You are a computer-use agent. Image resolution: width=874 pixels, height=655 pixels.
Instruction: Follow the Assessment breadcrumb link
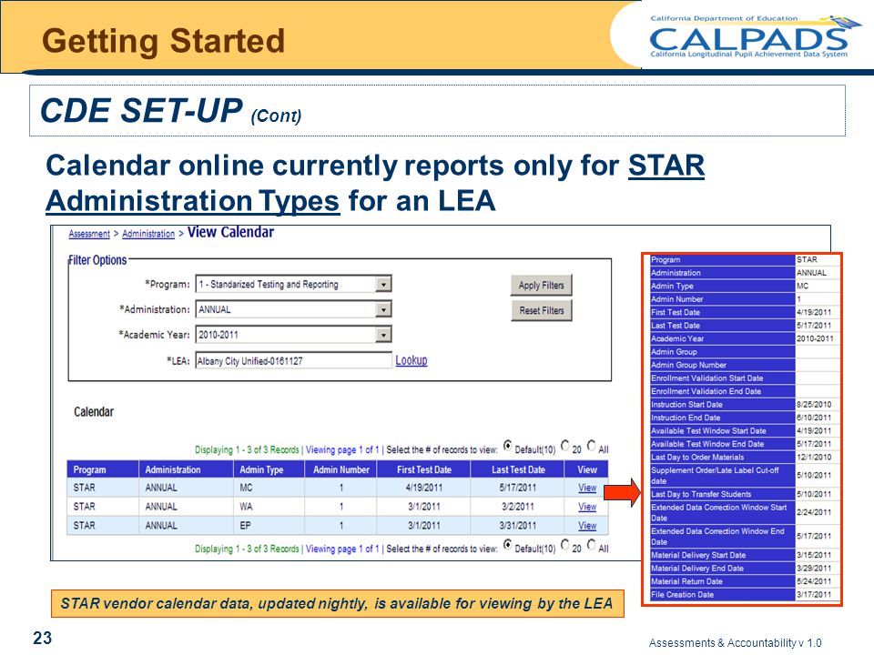[89, 234]
